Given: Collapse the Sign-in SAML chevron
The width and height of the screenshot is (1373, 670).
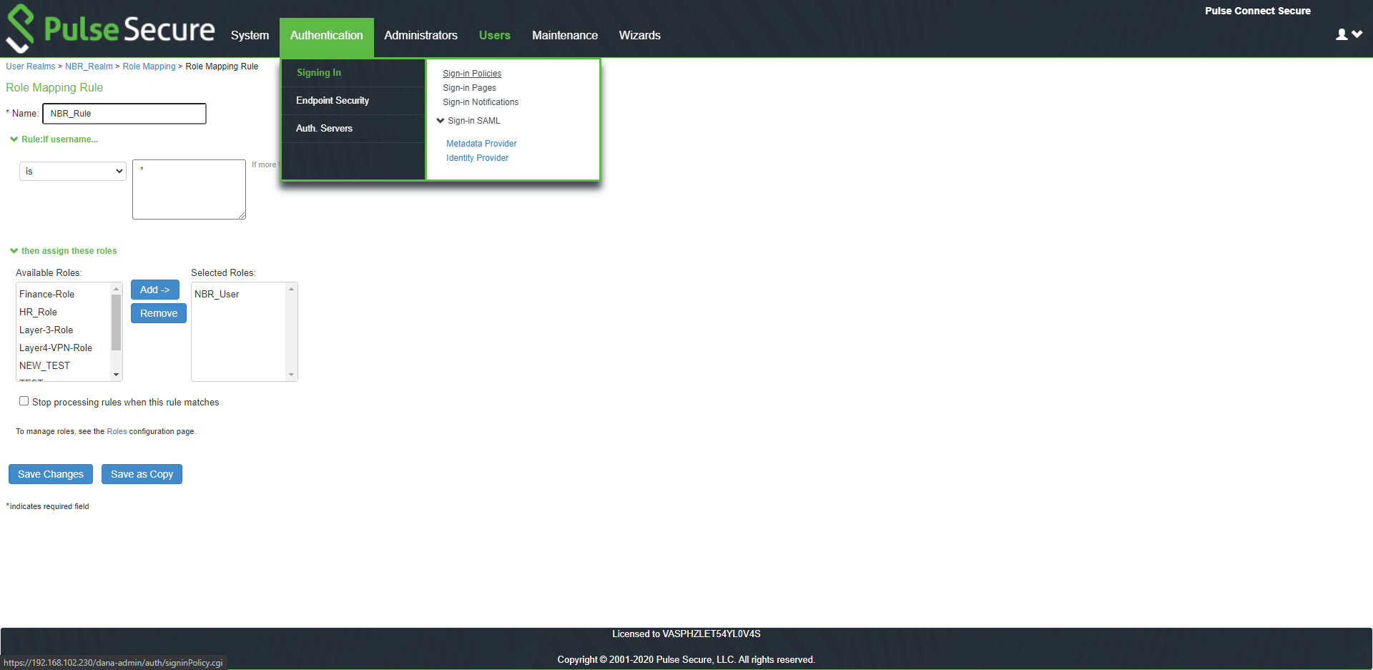Looking at the screenshot, I should (x=441, y=121).
